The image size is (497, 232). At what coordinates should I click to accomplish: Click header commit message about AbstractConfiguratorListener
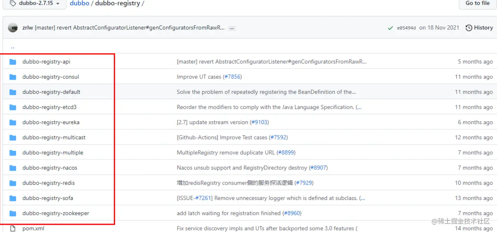coord(129,28)
